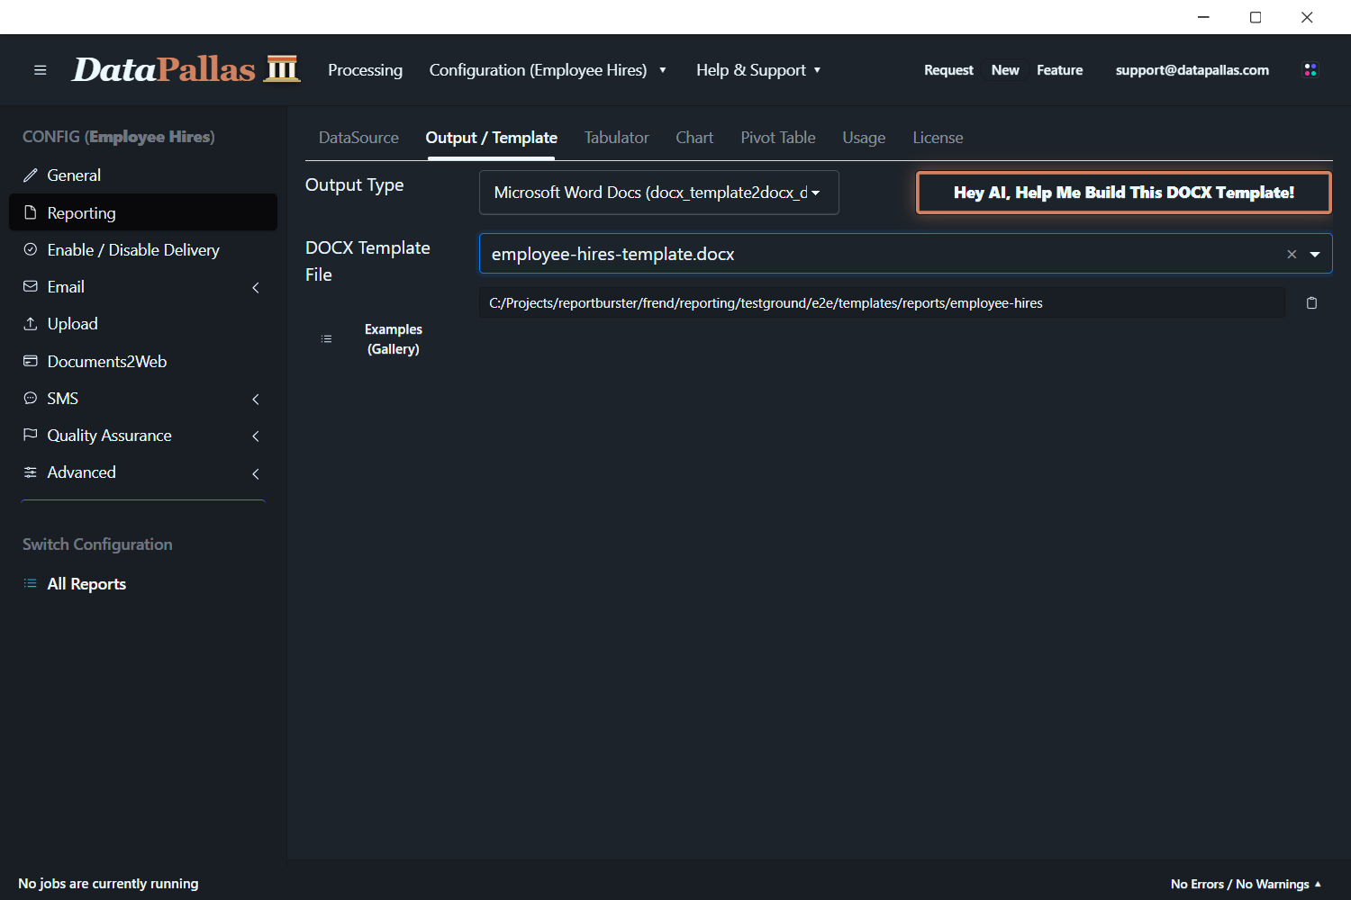Open the Configuration (Employee Hires) menu
This screenshot has width=1351, height=900.
click(548, 70)
